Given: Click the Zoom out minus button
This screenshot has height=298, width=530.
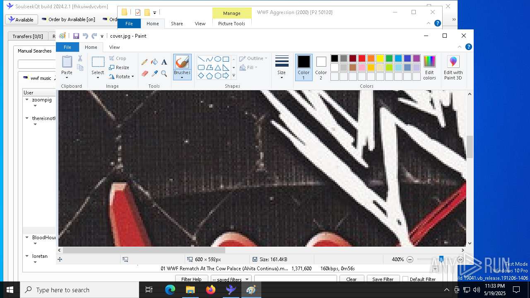Looking at the screenshot, I should click(410, 260).
